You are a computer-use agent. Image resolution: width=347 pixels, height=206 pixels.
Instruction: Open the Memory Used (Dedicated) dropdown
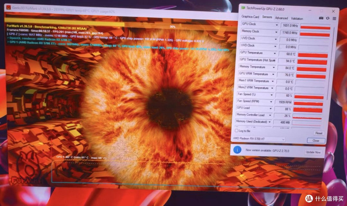click(270, 122)
